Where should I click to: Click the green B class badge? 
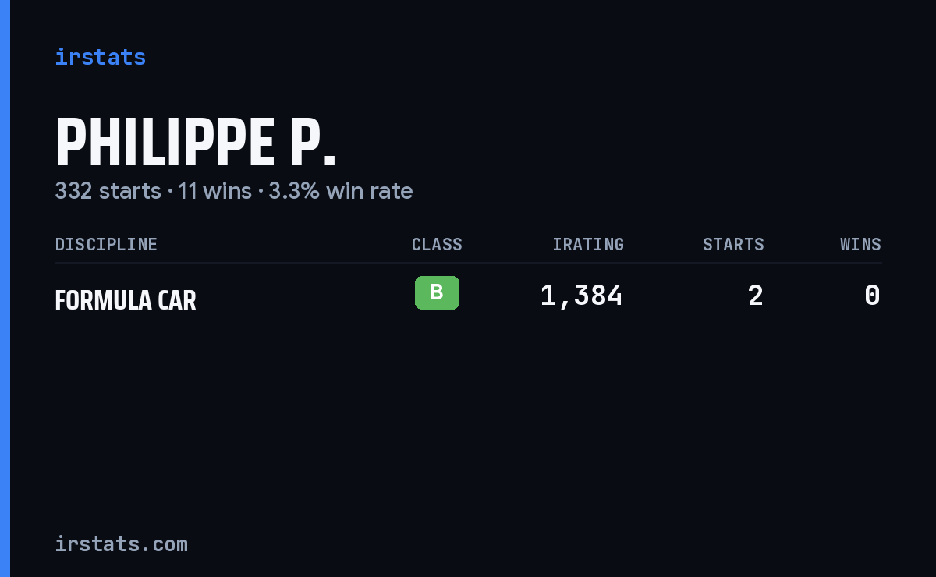pyautogui.click(x=437, y=293)
